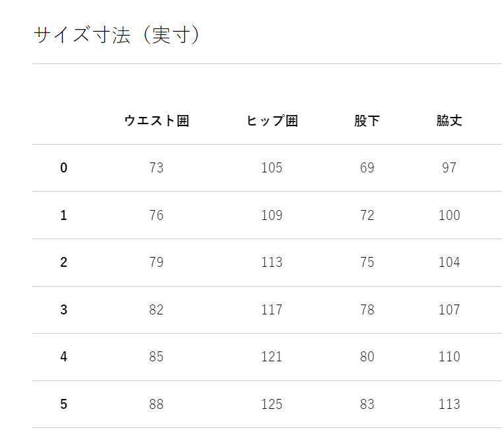Click 脇丈 value 100 in size 1 row
The height and width of the screenshot is (432, 502).
pyautogui.click(x=449, y=215)
